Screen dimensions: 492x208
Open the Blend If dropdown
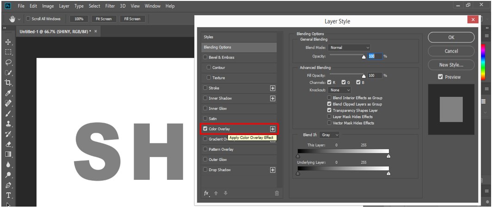tap(329, 135)
